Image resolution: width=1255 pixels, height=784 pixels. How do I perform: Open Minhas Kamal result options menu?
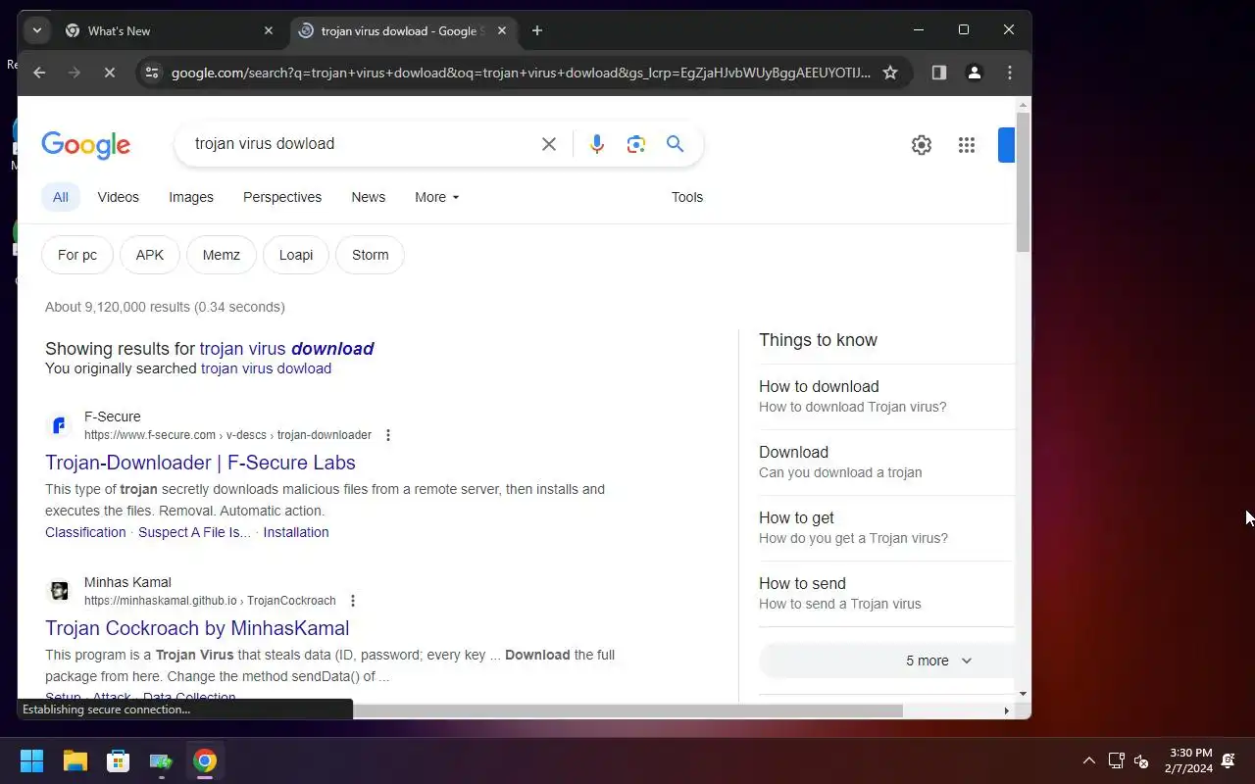point(353,601)
